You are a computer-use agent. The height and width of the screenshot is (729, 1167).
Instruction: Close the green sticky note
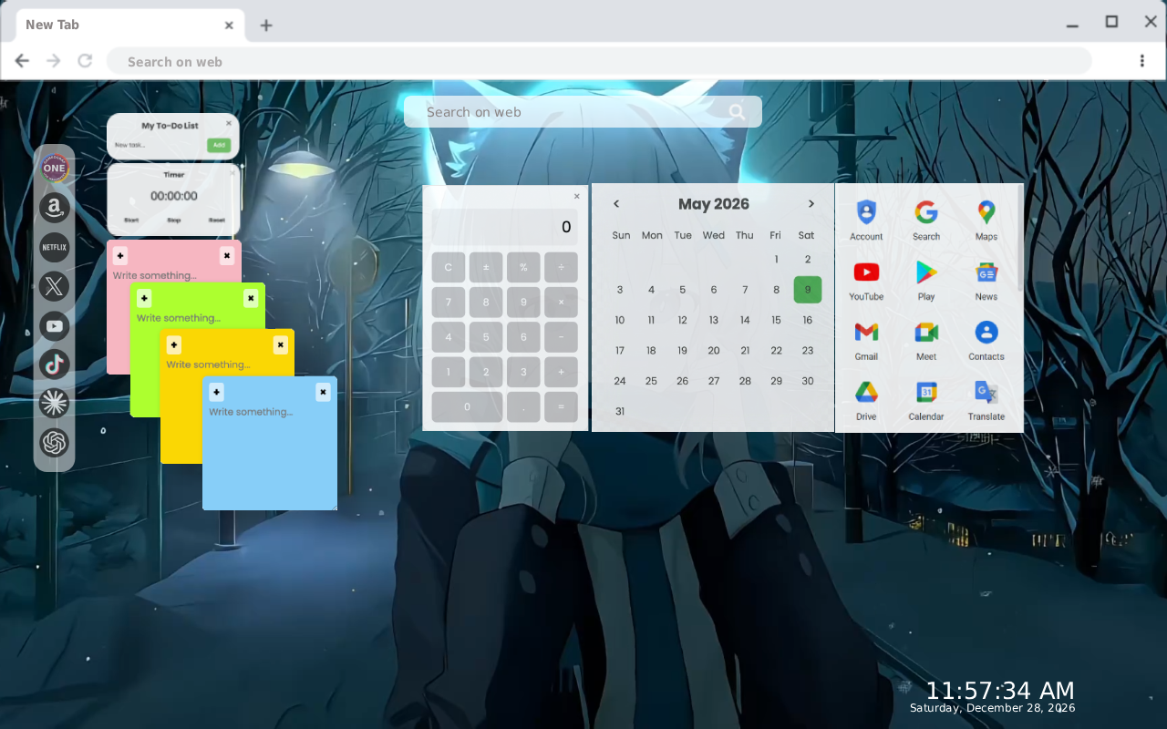click(x=251, y=299)
